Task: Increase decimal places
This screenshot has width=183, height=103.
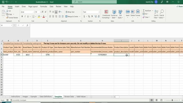Action: tap(96, 17)
